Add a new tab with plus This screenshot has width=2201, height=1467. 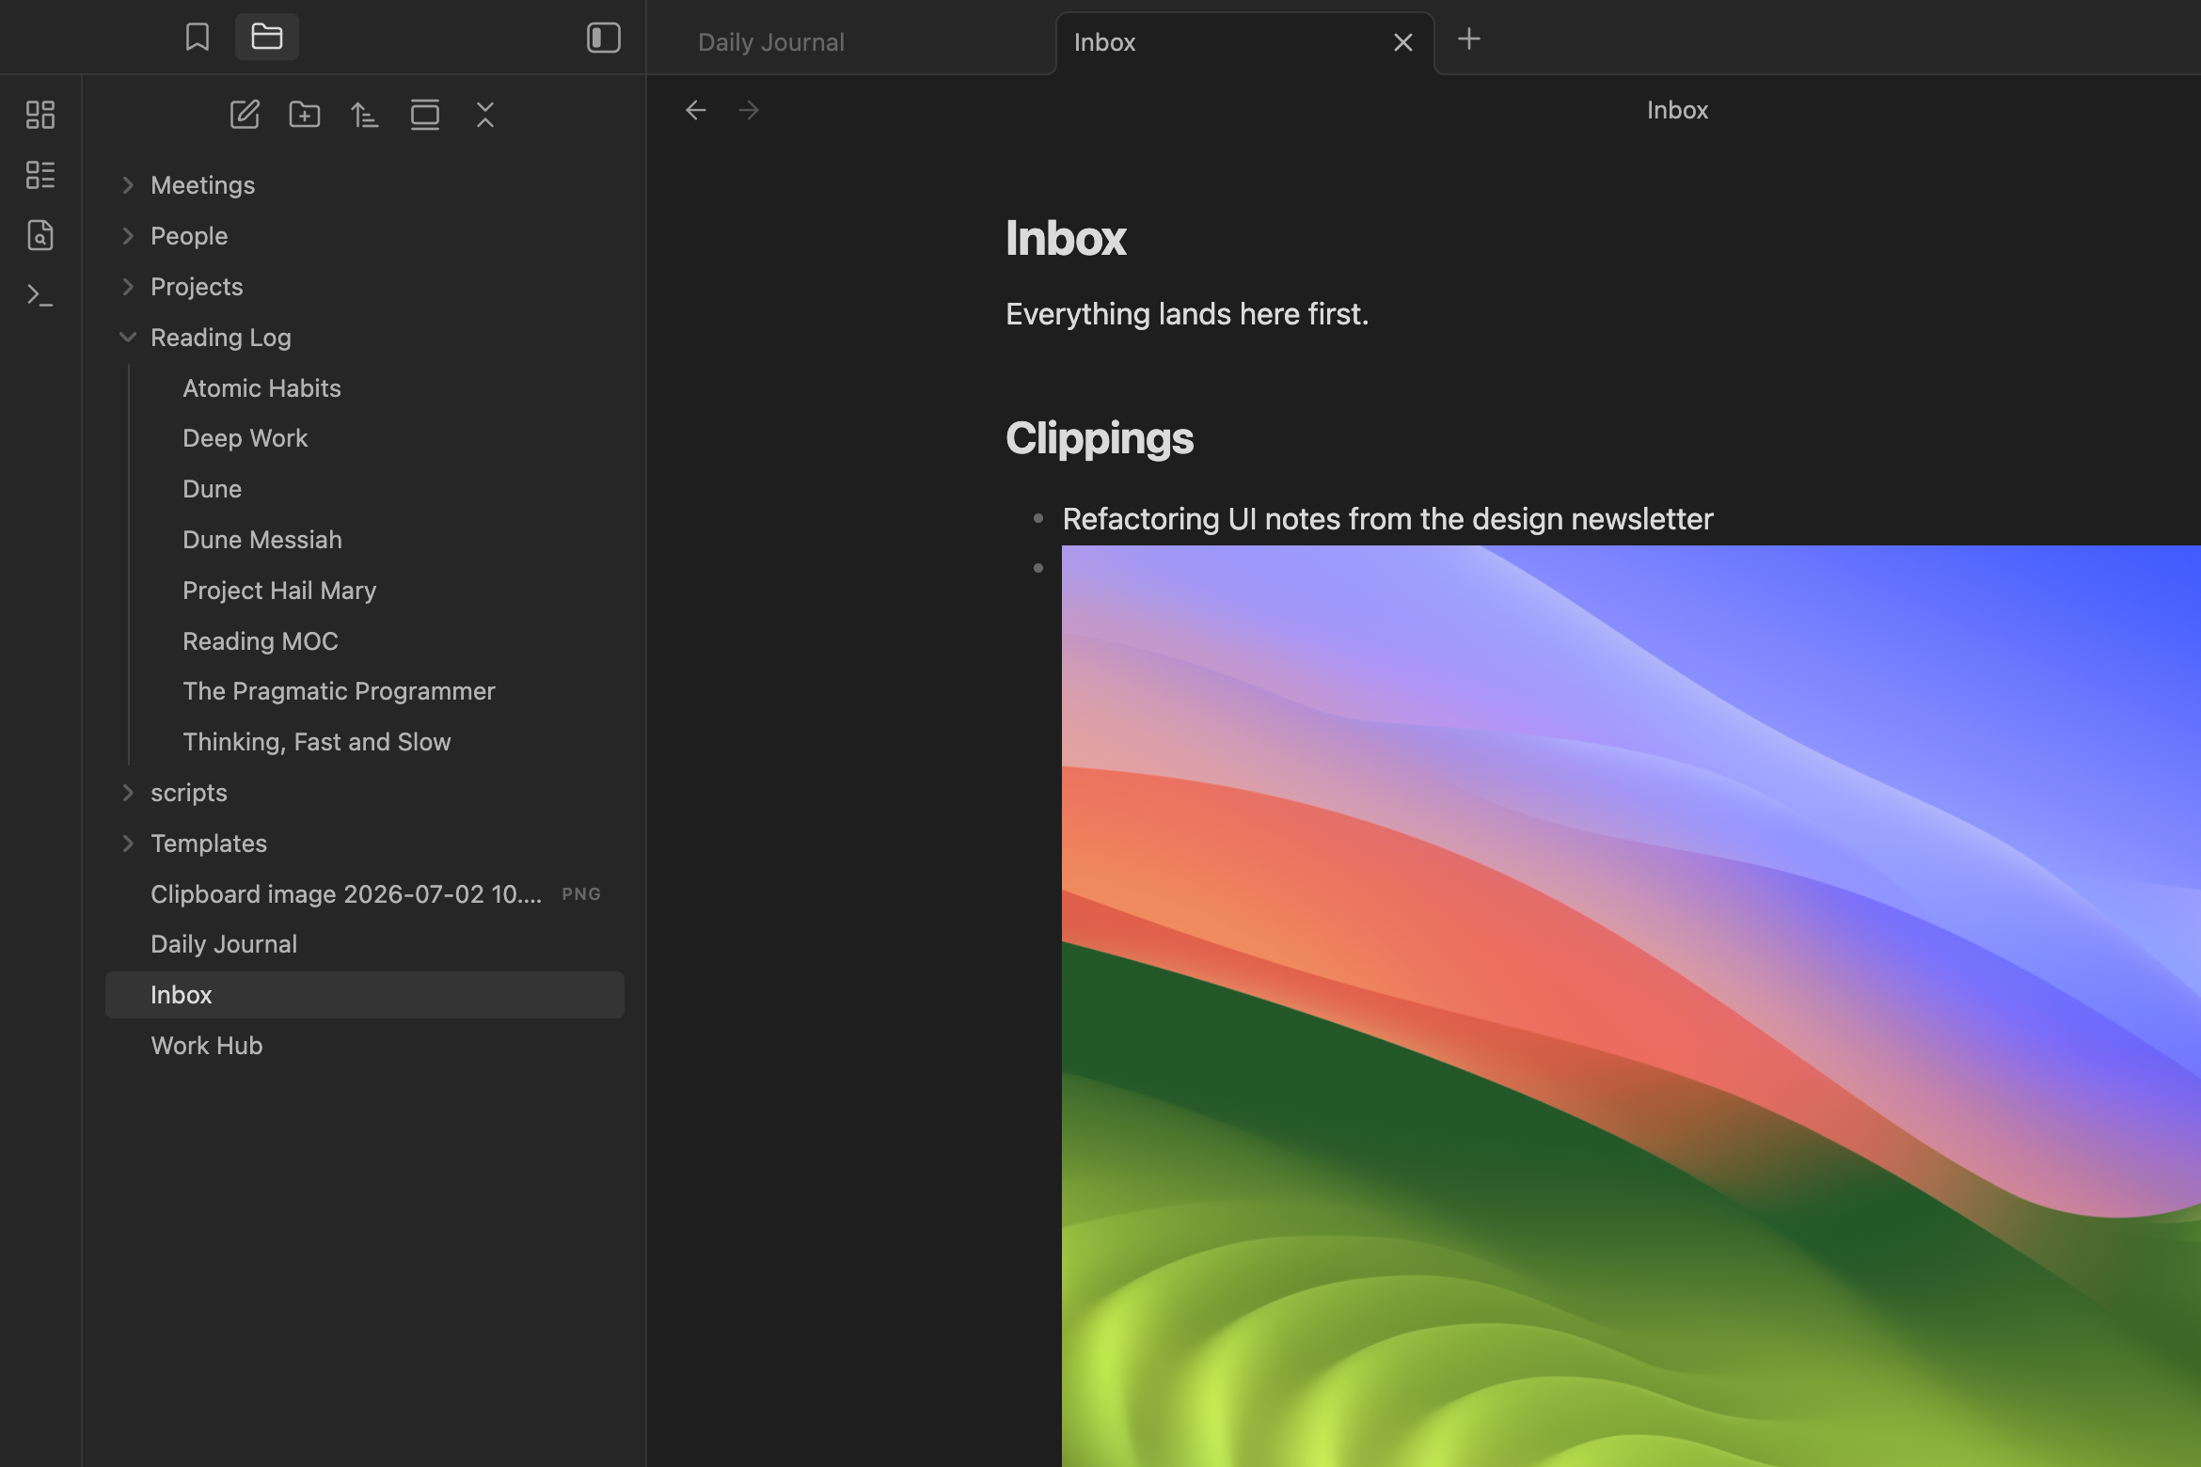click(x=1469, y=39)
